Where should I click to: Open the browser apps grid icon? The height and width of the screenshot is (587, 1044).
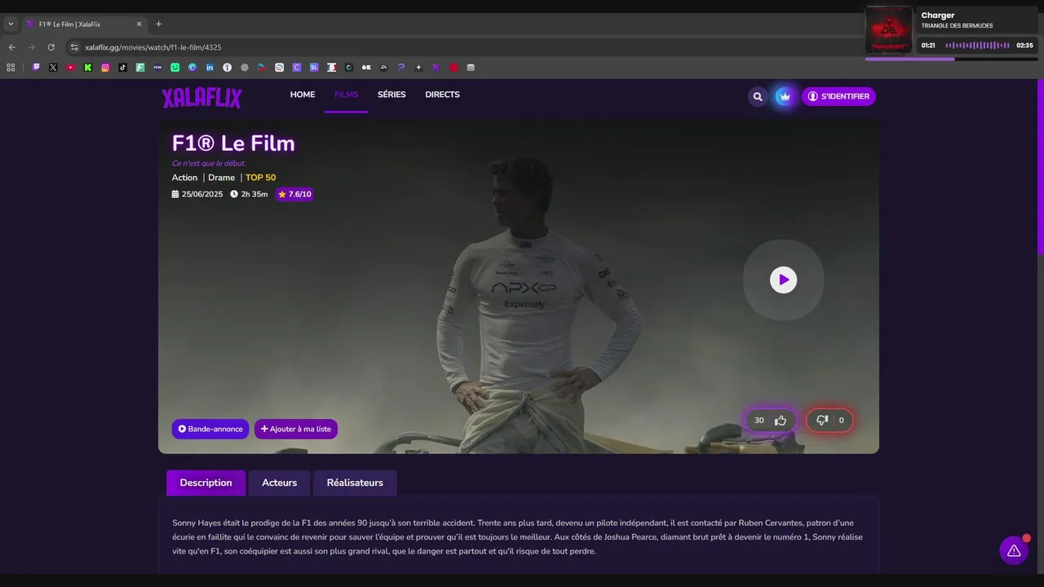(x=11, y=68)
